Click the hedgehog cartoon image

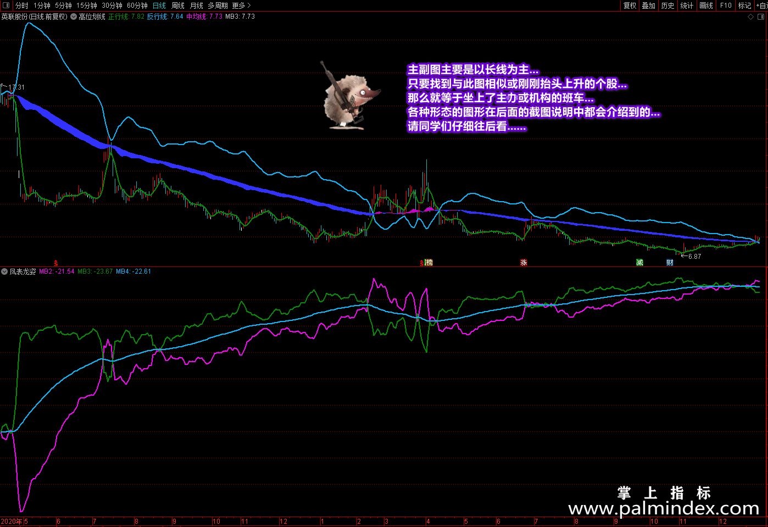(350, 96)
